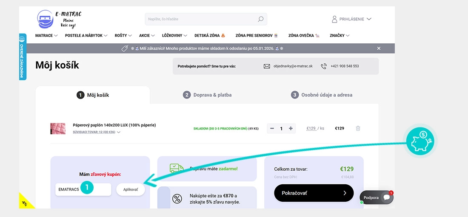The width and height of the screenshot is (468, 217).
Task: Select the Môj košík step tab
Action: pos(93,95)
